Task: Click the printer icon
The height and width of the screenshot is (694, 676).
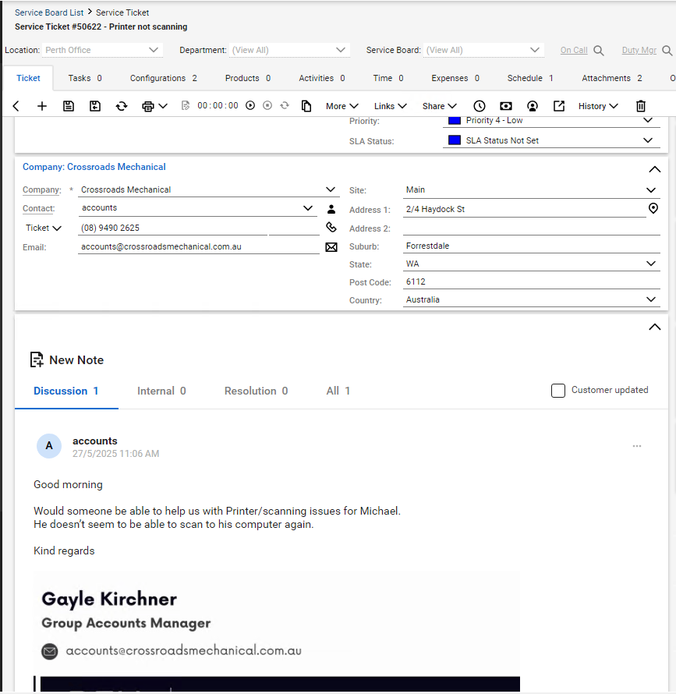Action: (x=148, y=106)
